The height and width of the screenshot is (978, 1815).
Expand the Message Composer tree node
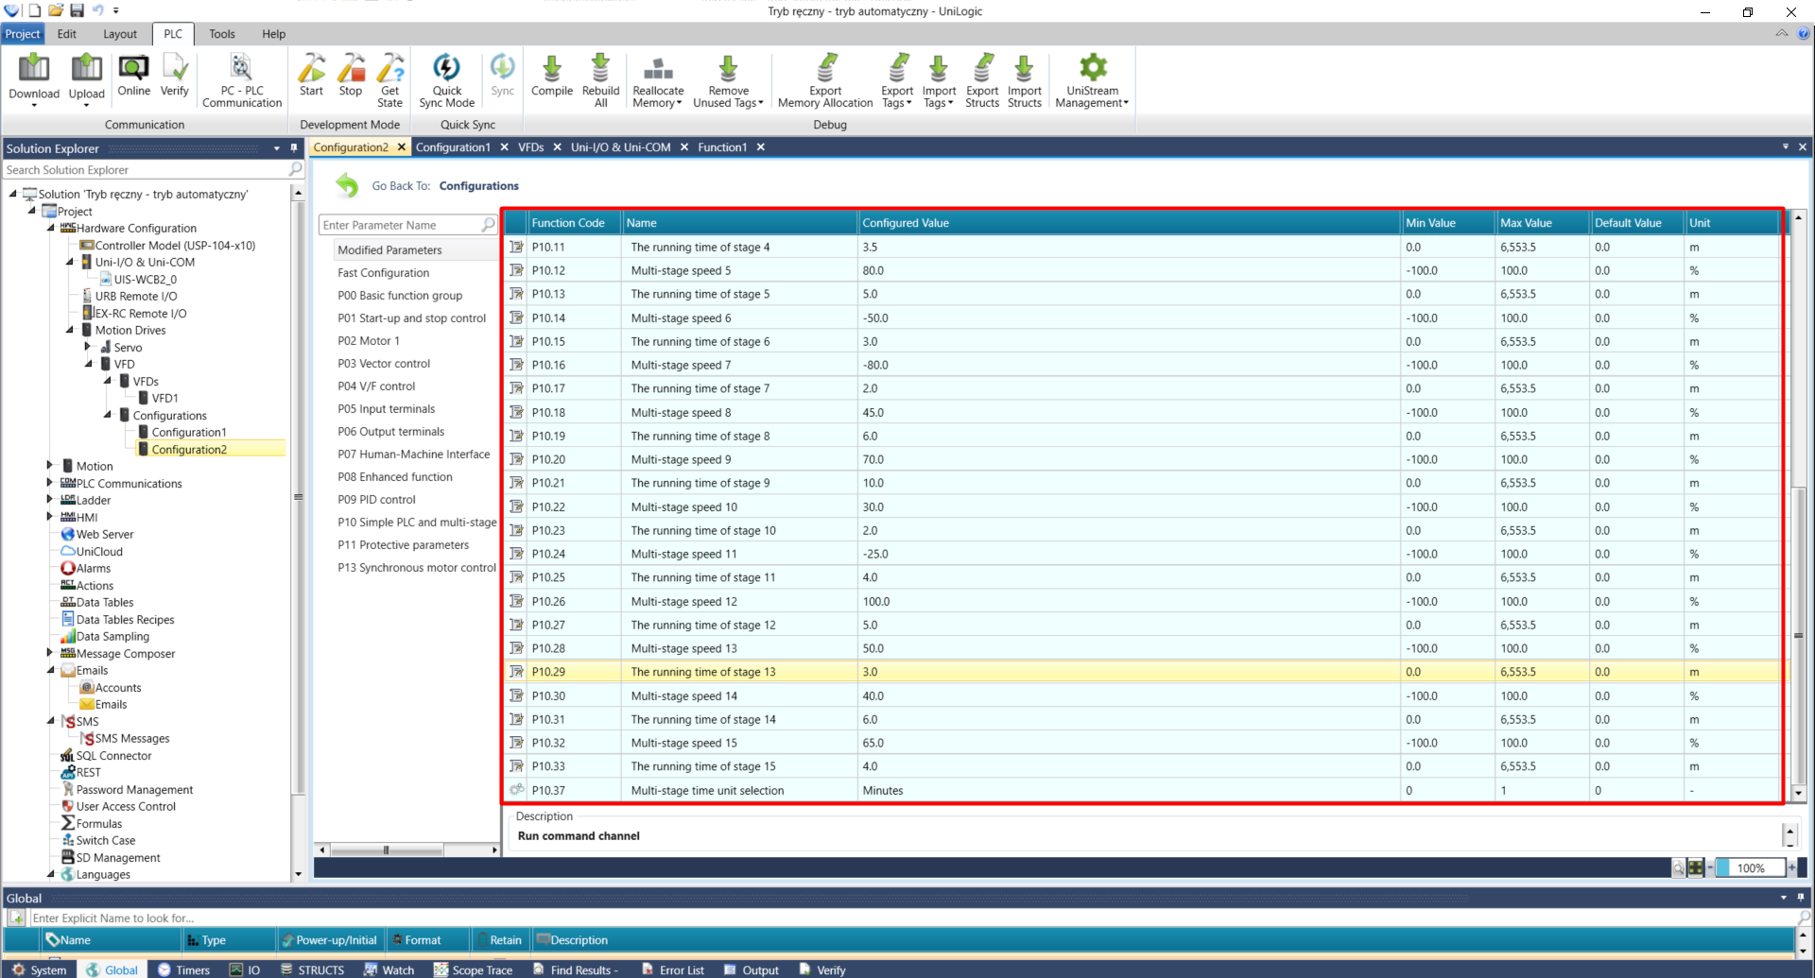click(x=50, y=653)
